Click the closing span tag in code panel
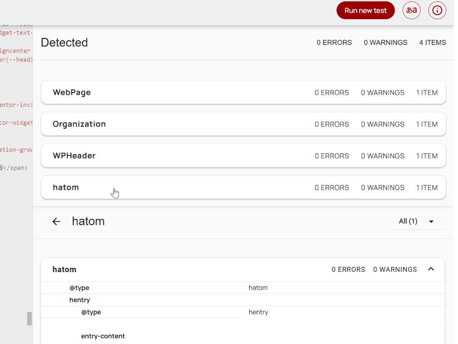This screenshot has width=458, height=344. click(15, 167)
